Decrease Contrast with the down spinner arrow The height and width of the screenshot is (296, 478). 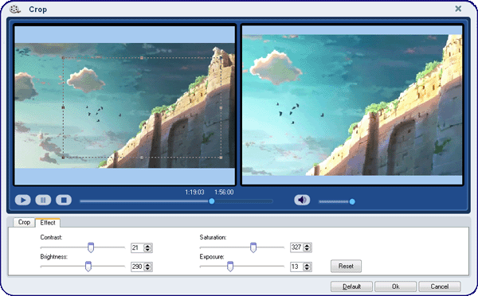tap(148, 250)
